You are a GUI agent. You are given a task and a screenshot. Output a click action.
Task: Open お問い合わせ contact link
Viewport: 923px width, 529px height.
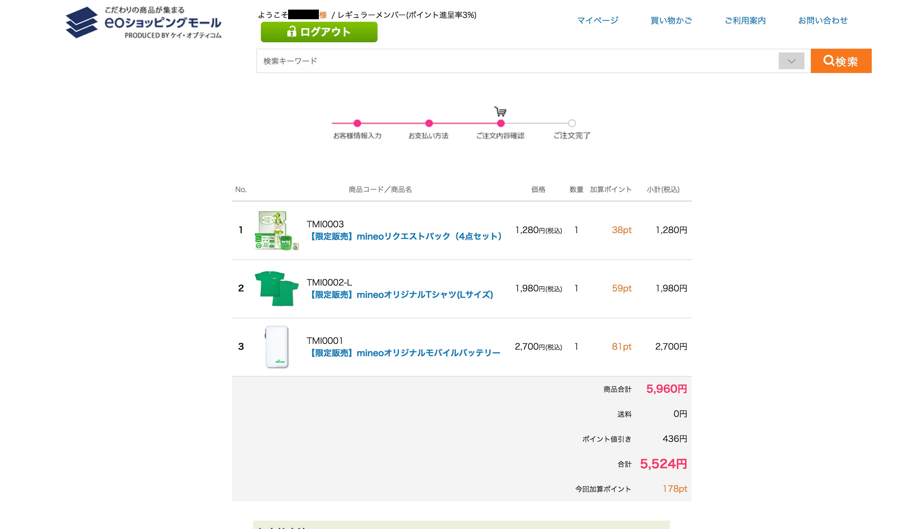(822, 20)
